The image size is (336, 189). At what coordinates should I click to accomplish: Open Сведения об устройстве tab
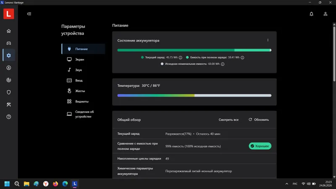click(x=83, y=114)
